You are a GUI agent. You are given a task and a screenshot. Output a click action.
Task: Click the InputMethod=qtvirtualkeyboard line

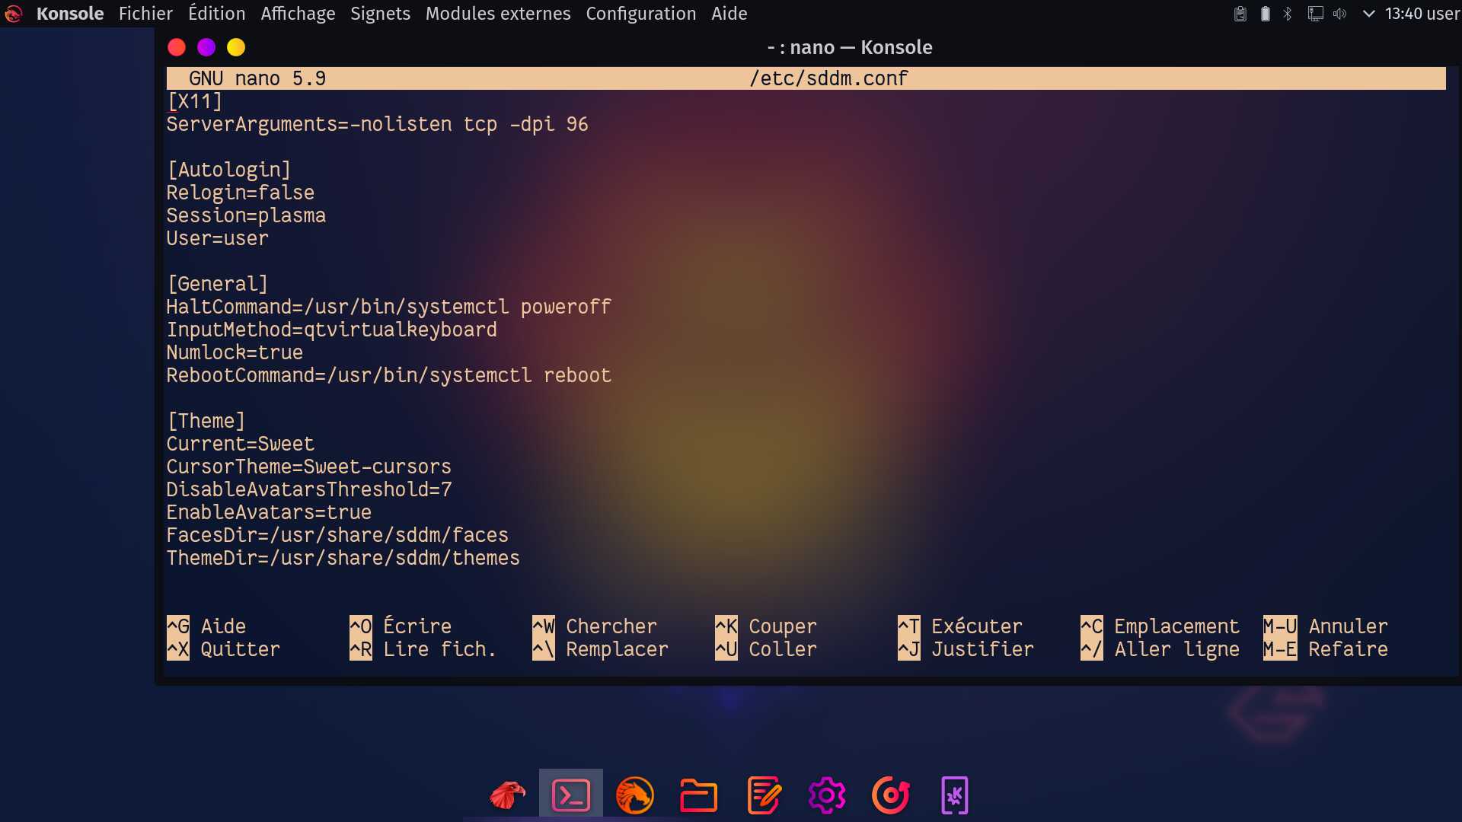pyautogui.click(x=332, y=330)
